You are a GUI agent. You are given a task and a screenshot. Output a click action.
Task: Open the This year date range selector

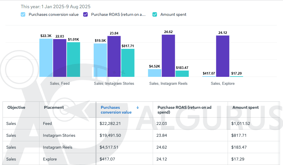(56, 6)
